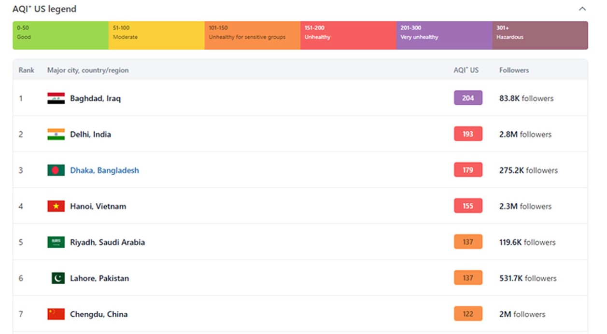Open the Baghdad, Iraq city link
The image size is (607, 334).
click(x=96, y=98)
